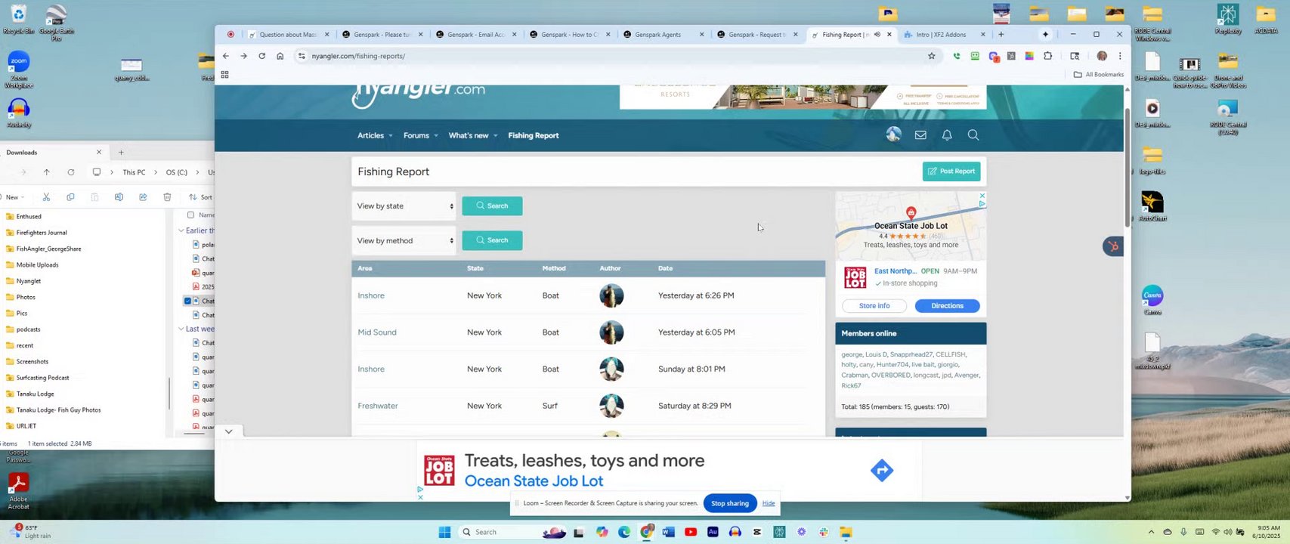Open a new Chrome tab

[x=1001, y=35]
